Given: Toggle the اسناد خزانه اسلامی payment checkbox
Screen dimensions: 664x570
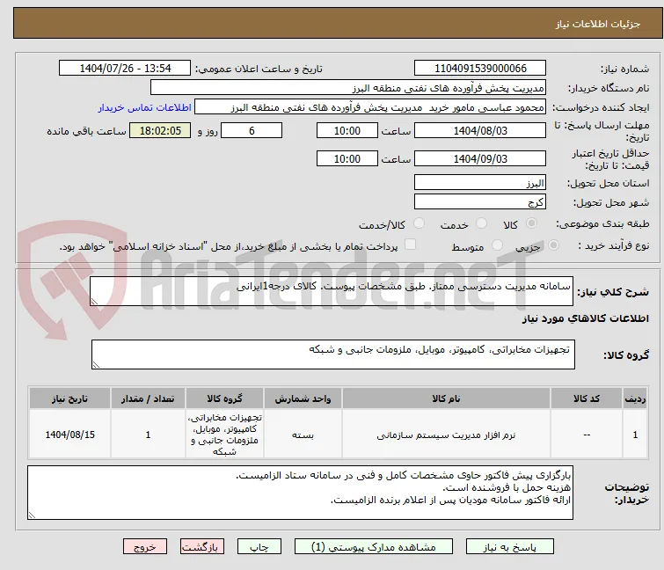Looking at the screenshot, I should [410, 245].
